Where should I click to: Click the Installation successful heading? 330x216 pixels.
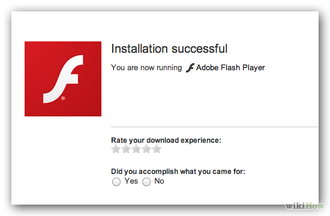point(169,49)
